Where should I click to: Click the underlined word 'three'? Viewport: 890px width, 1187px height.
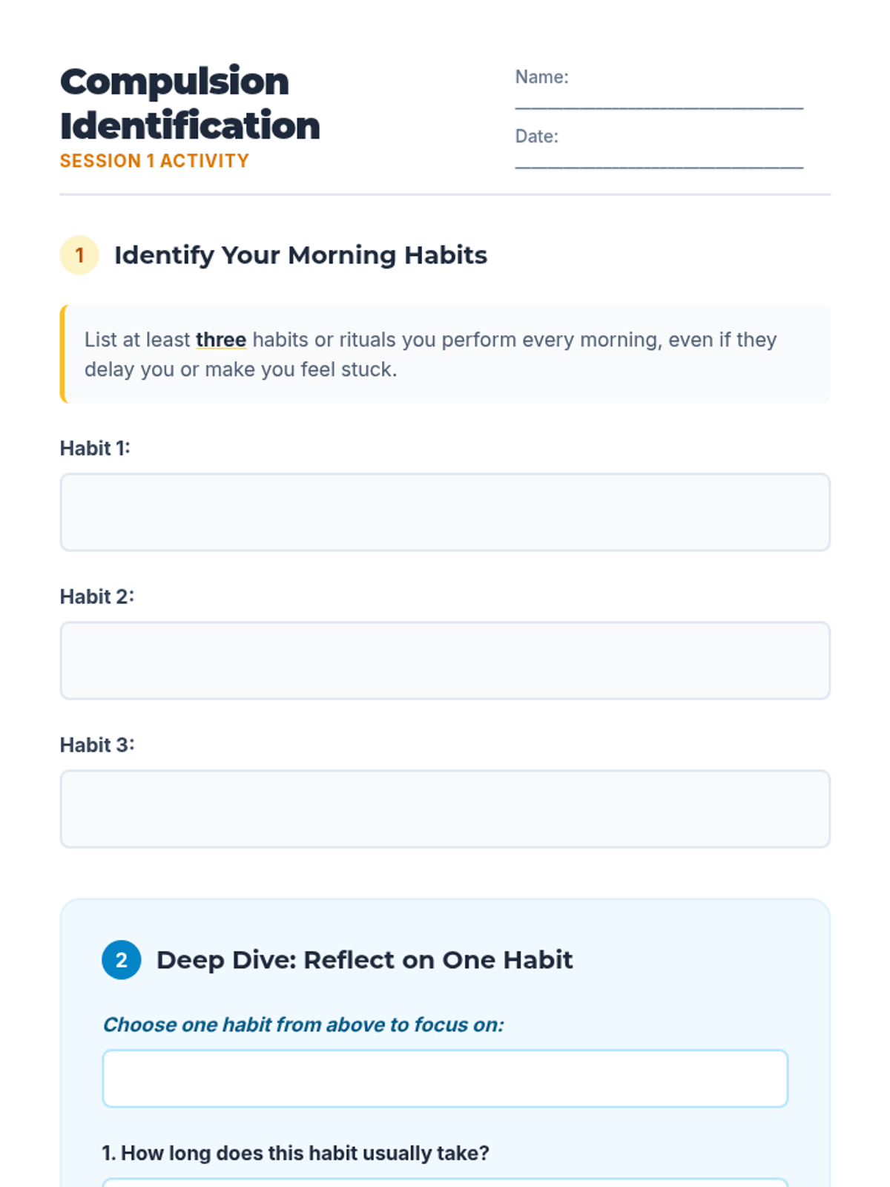(x=221, y=340)
